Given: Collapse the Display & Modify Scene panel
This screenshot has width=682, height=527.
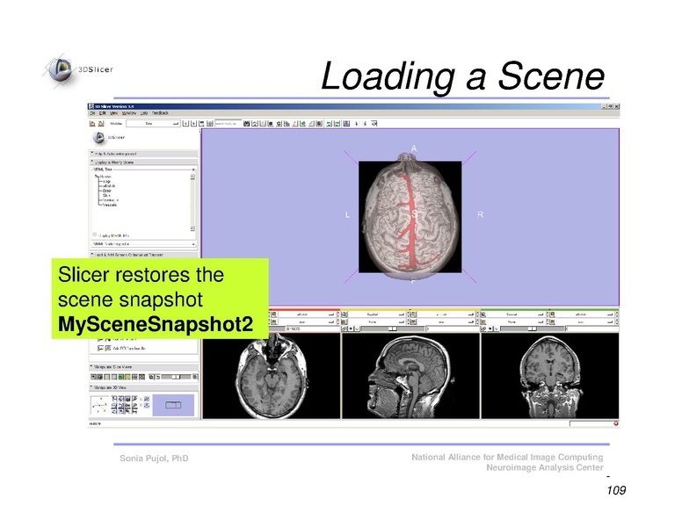Looking at the screenshot, I should pos(143,162).
